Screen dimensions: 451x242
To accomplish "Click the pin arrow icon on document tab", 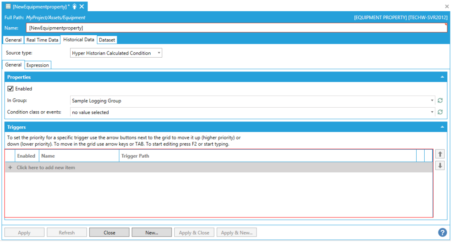I will (75, 6).
